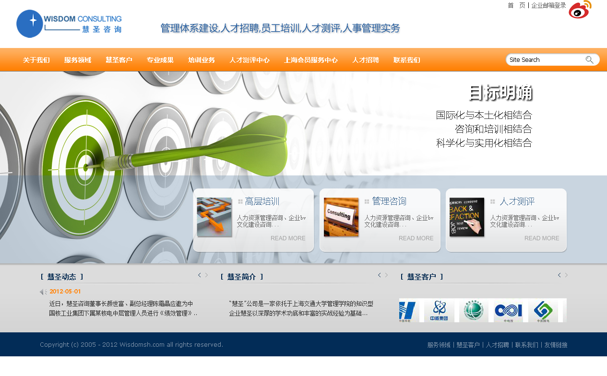This screenshot has height=376, width=607.
Task: Go to previous item in 慧圣简介
Action: [x=380, y=275]
